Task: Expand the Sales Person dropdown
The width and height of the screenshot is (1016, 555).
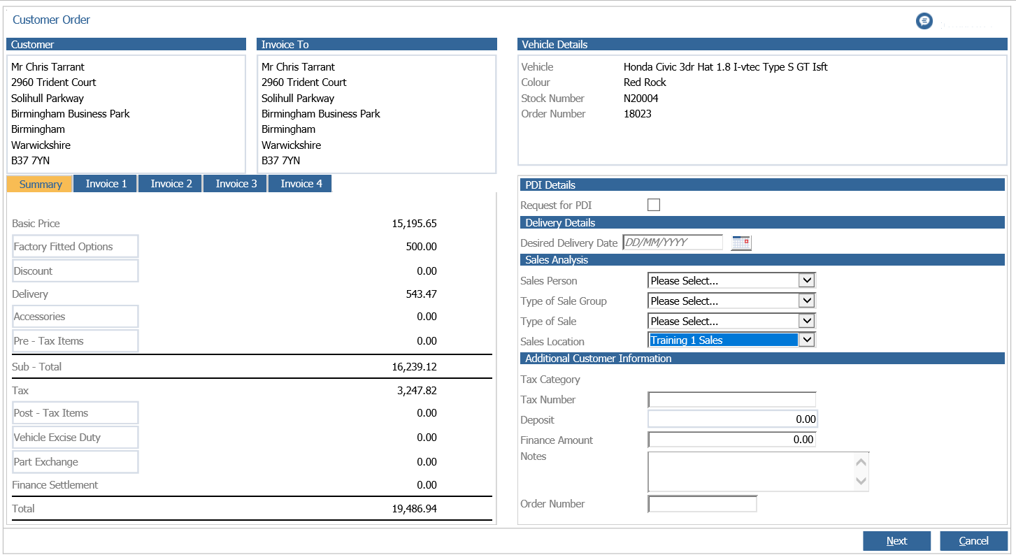Action: click(731, 280)
